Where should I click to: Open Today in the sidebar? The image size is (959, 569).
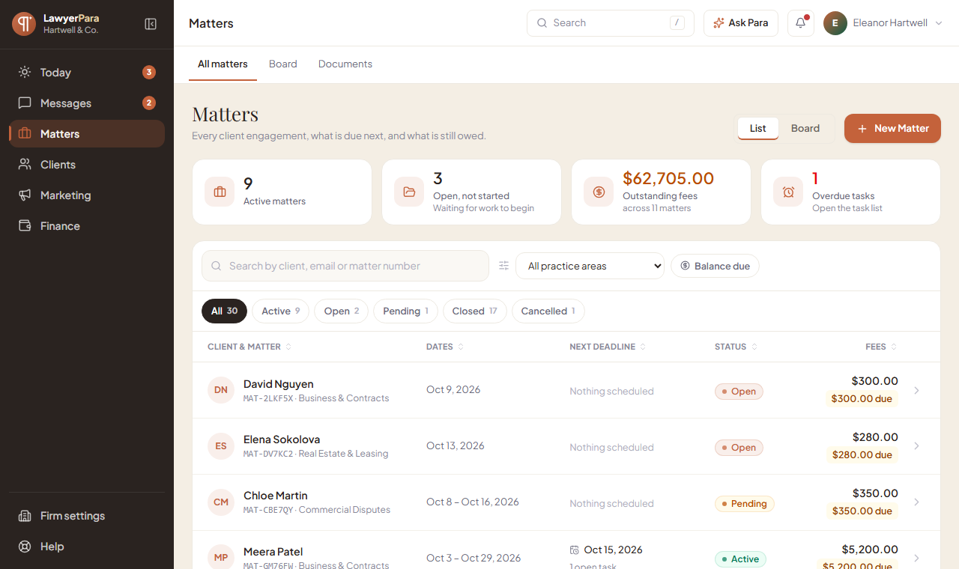87,73
